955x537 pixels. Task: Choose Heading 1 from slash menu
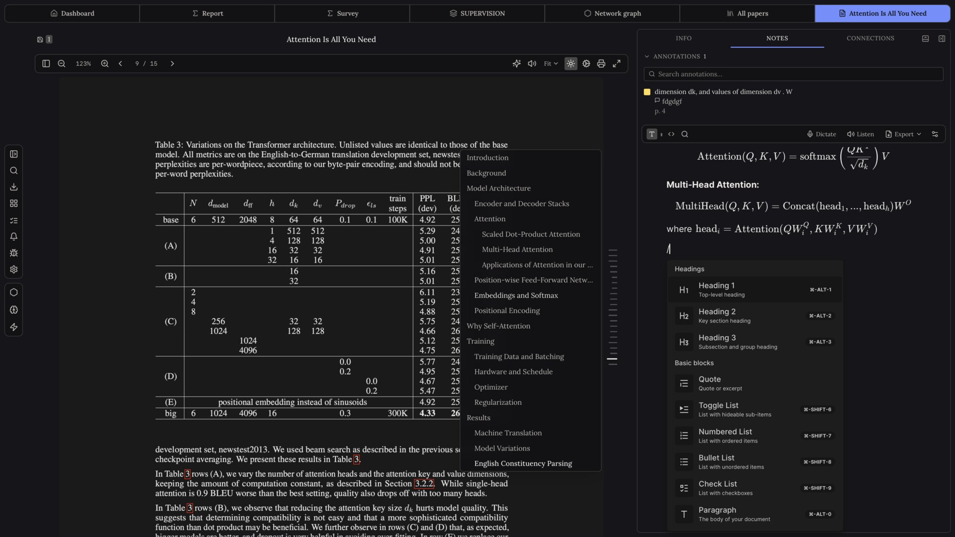pyautogui.click(x=755, y=290)
